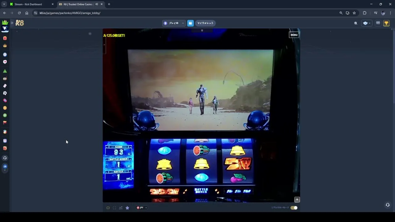Image resolution: width=395 pixels, height=222 pixels.
Task: Click the address bar URL field
Action: pos(185,13)
